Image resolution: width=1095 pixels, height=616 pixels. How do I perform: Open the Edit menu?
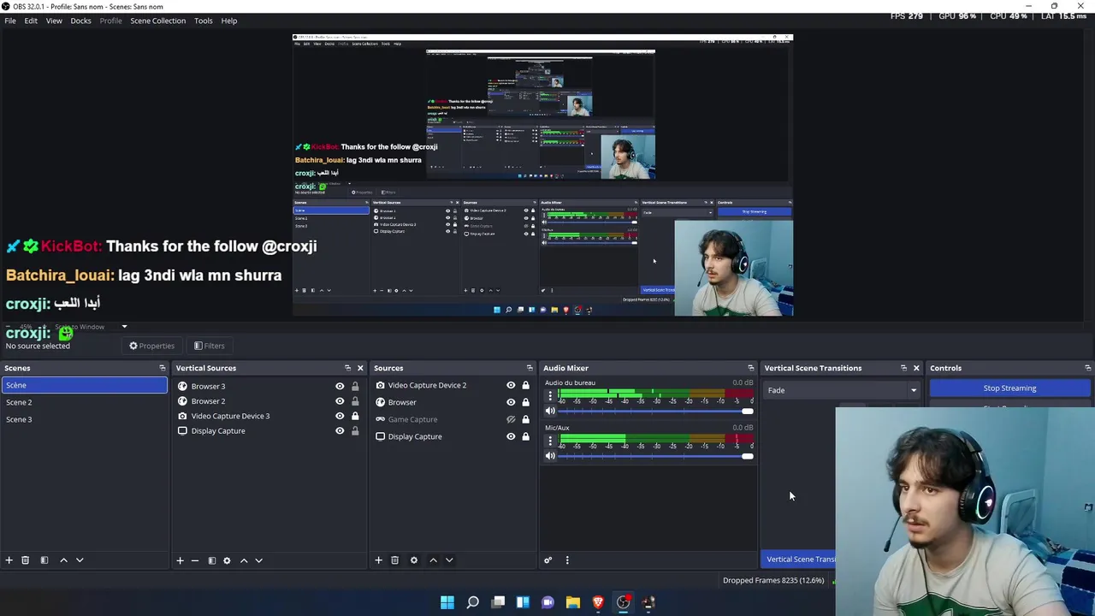tap(31, 21)
